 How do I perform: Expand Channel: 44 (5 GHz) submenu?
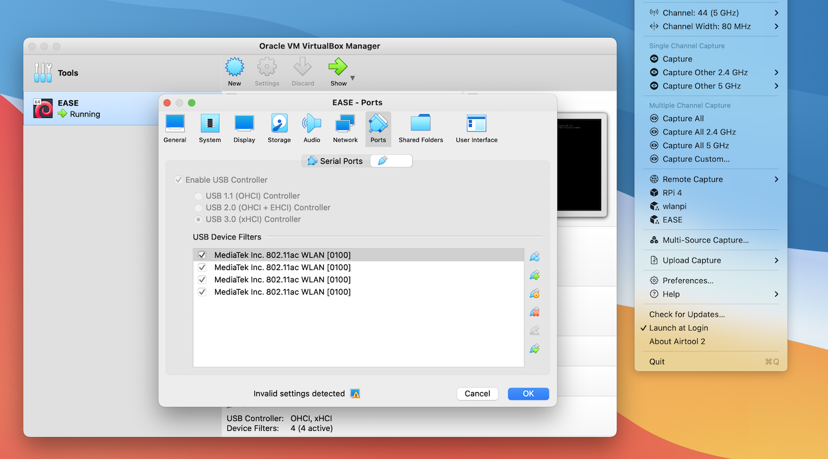point(711,13)
